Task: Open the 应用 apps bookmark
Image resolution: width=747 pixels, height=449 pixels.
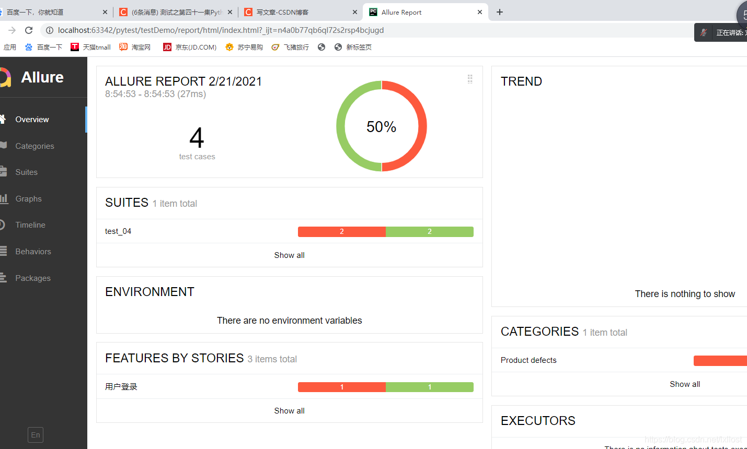Action: (x=10, y=47)
